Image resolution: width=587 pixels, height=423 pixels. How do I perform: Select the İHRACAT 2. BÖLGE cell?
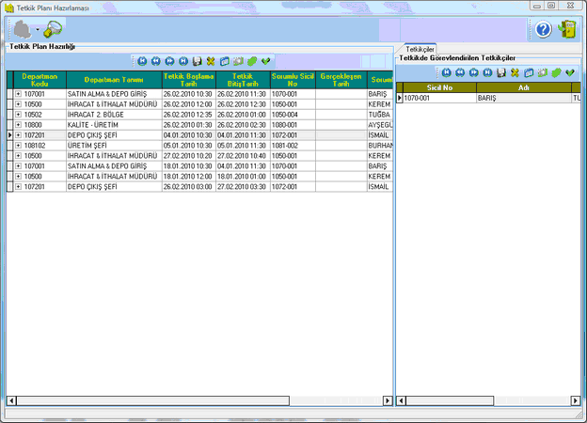[x=114, y=115]
